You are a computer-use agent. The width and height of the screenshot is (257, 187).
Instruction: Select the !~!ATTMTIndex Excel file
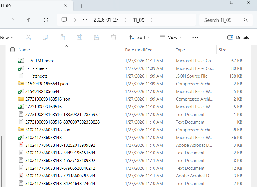39,61
